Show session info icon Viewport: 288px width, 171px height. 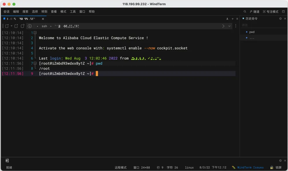tap(30, 26)
